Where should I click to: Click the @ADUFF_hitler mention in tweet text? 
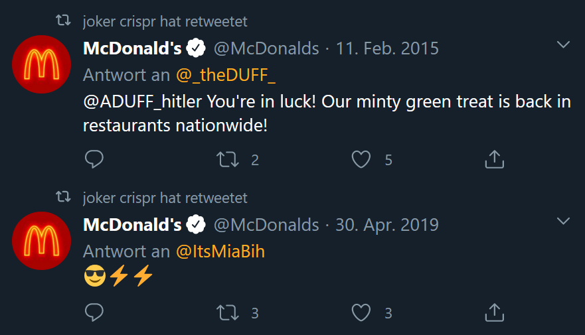click(x=143, y=101)
